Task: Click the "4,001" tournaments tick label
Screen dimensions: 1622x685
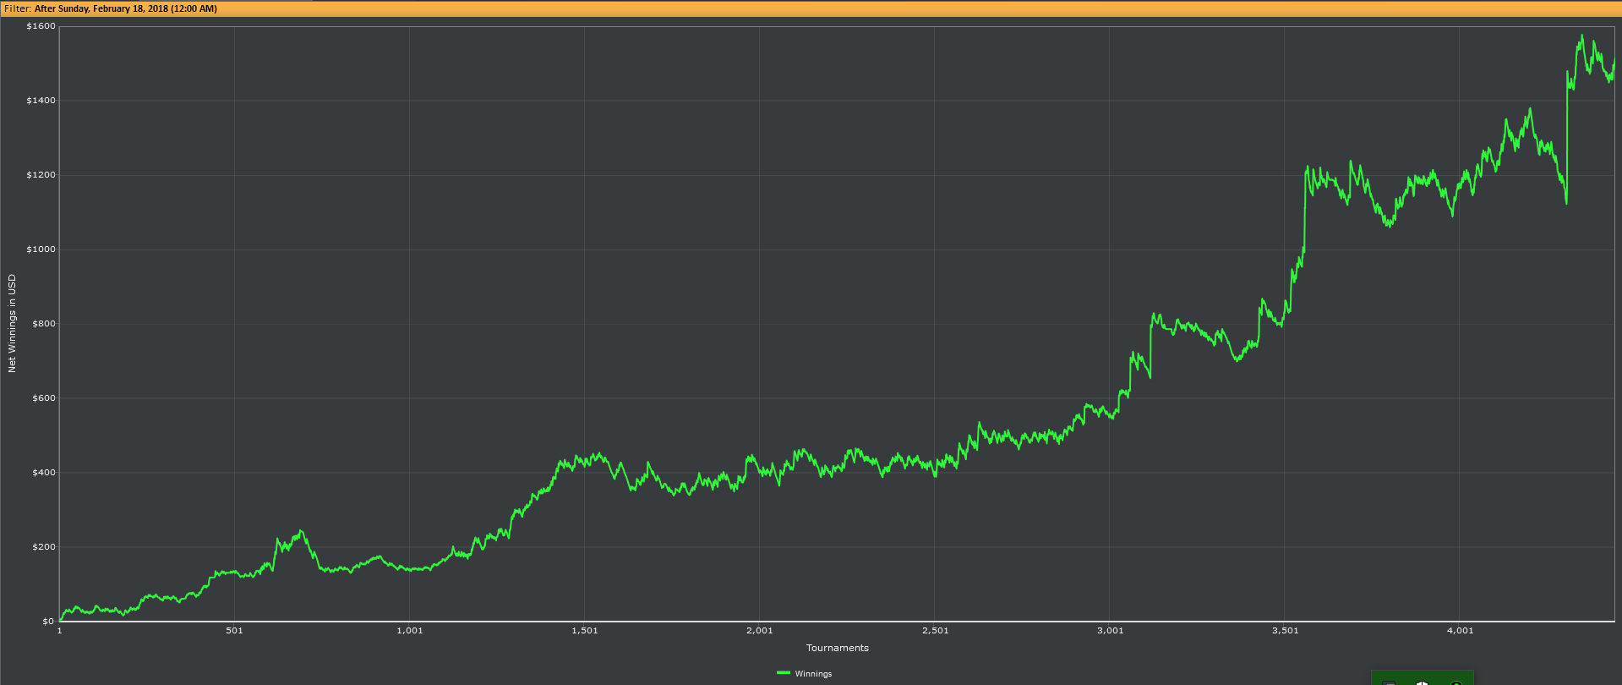Action: pos(1461,630)
